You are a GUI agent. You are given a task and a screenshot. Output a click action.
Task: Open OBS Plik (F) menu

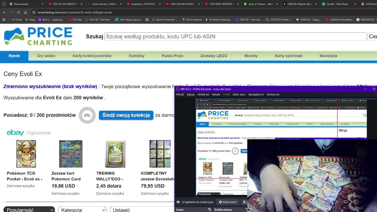coord(180,95)
